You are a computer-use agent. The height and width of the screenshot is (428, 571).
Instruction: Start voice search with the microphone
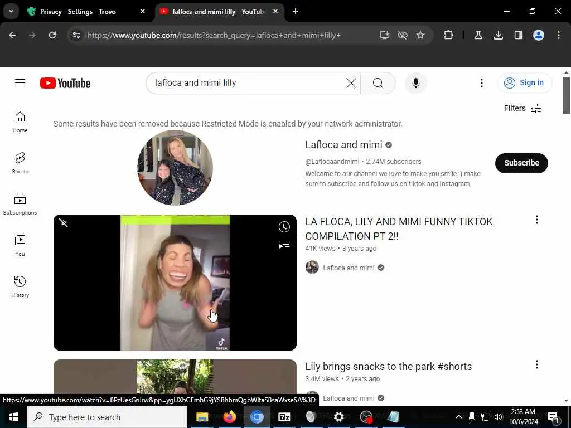416,83
